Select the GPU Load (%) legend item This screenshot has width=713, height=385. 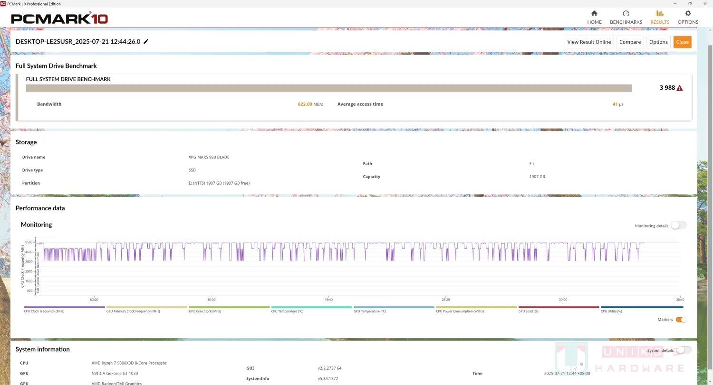pos(559,310)
